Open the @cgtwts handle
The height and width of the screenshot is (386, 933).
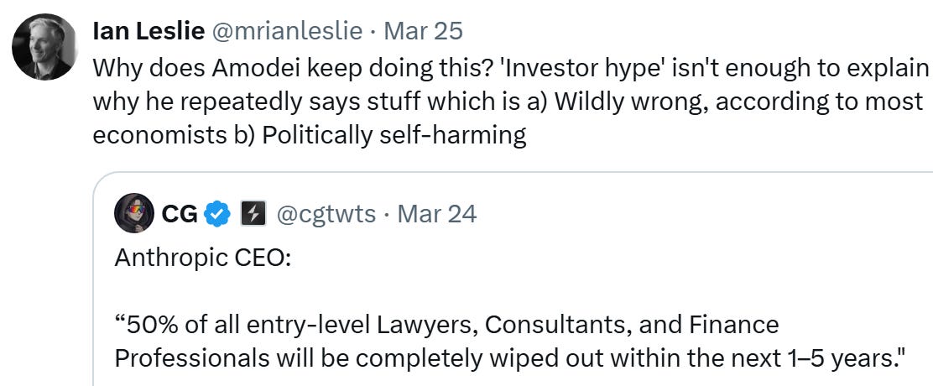click(x=326, y=214)
